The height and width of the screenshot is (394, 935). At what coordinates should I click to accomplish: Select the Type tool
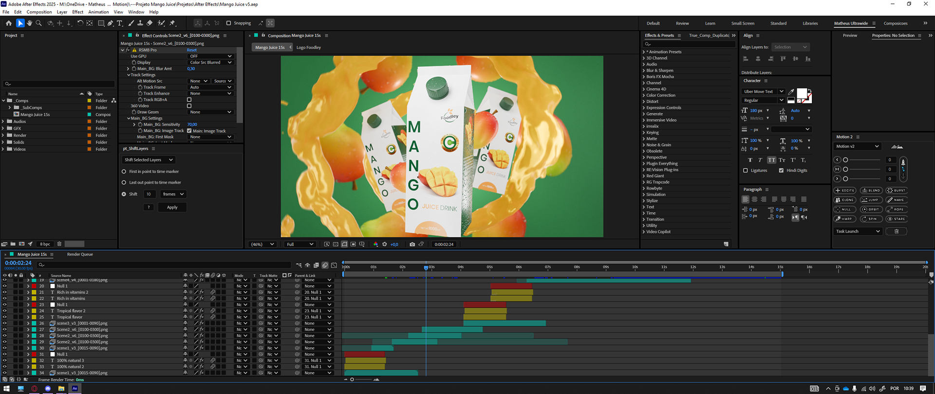(120, 23)
